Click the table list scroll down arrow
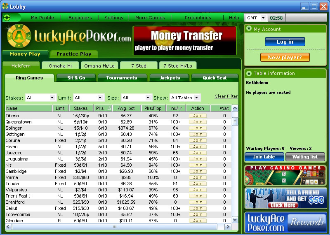The image size is (330, 235). [x=235, y=220]
